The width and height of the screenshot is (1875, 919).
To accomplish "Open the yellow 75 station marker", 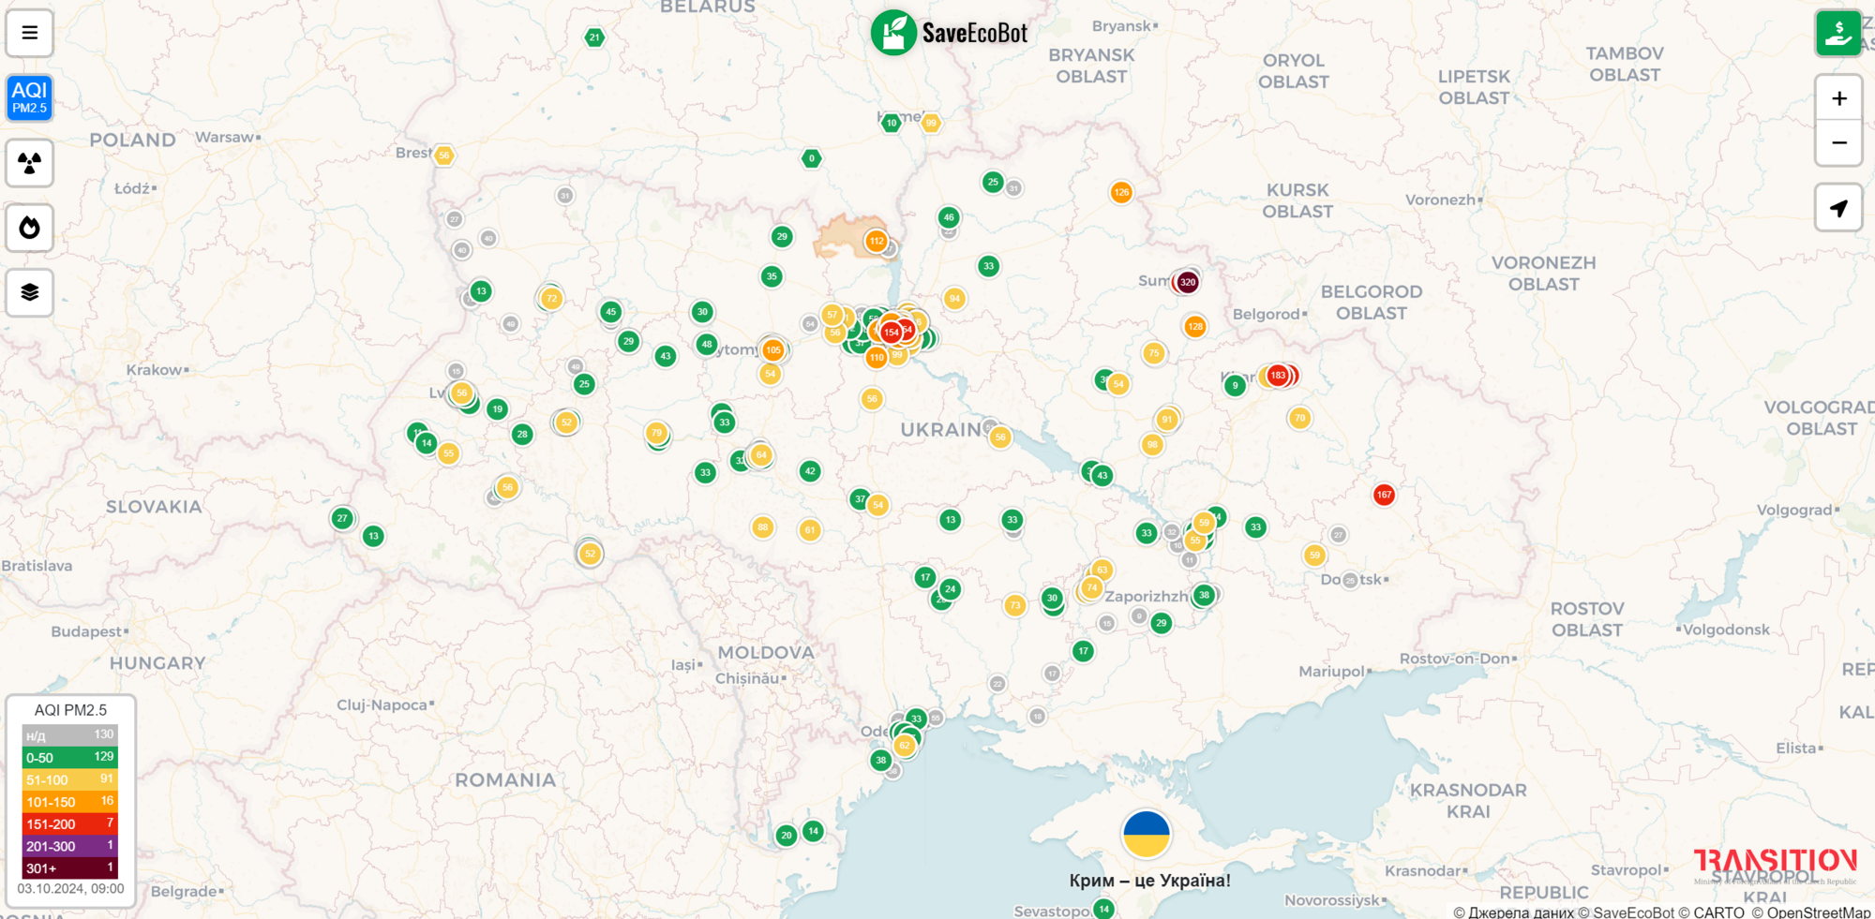I will pyautogui.click(x=1154, y=353).
